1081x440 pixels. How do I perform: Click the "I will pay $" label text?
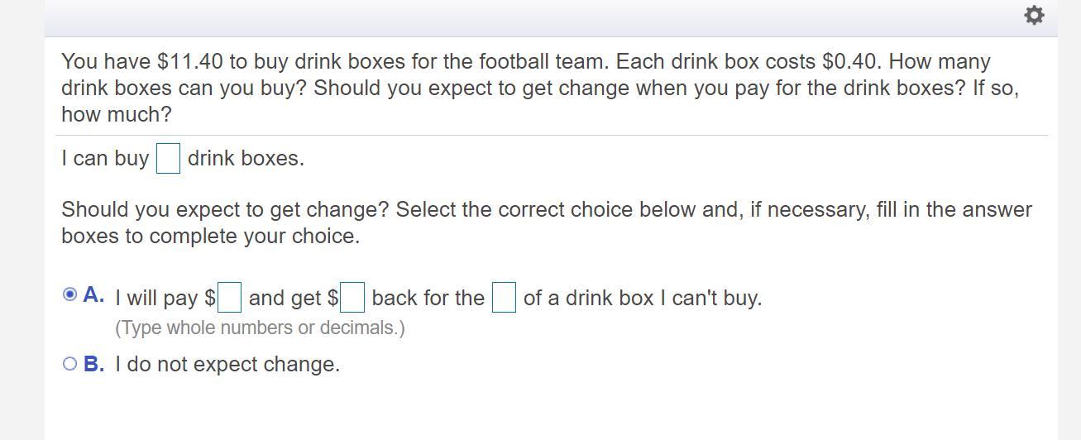pos(165,299)
